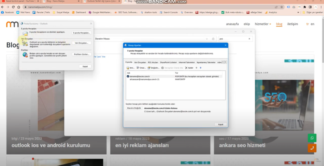Click Kapat in Posta Kurulumu window

click(85, 66)
